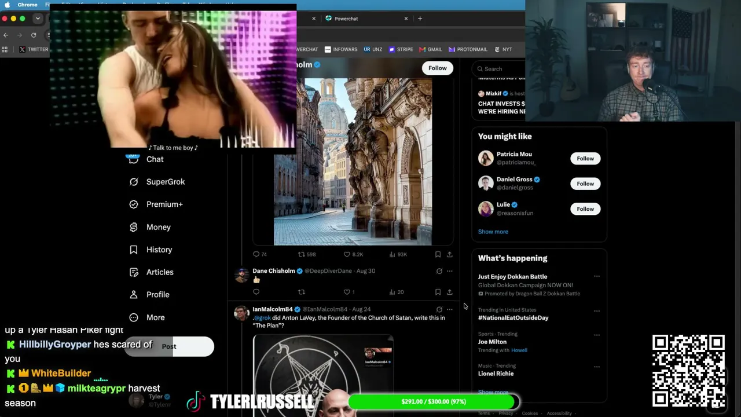Viewport: 741px width, 417px height.
Task: Open IanMalcolm84's avatar
Action: (x=241, y=313)
